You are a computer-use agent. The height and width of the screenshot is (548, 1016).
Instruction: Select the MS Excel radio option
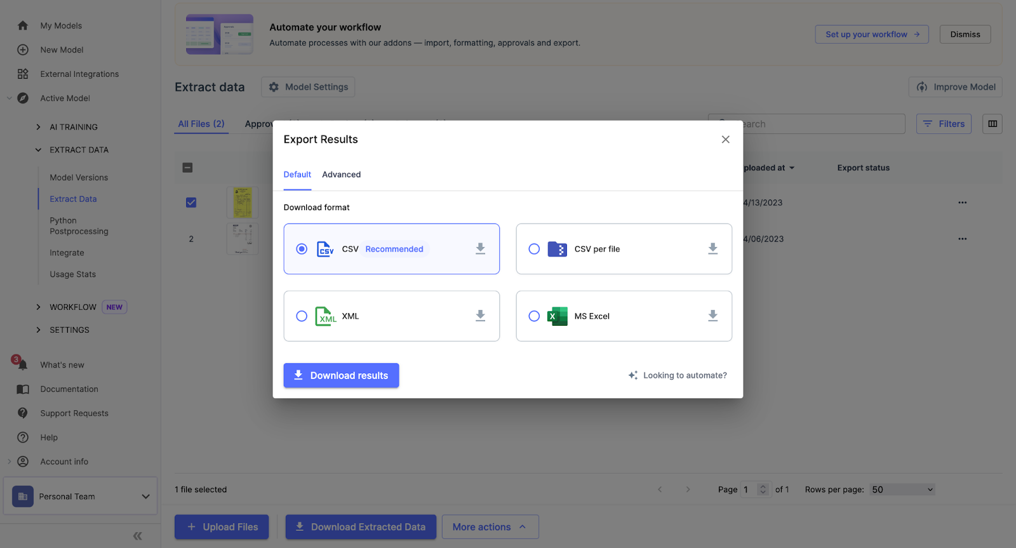pos(534,316)
